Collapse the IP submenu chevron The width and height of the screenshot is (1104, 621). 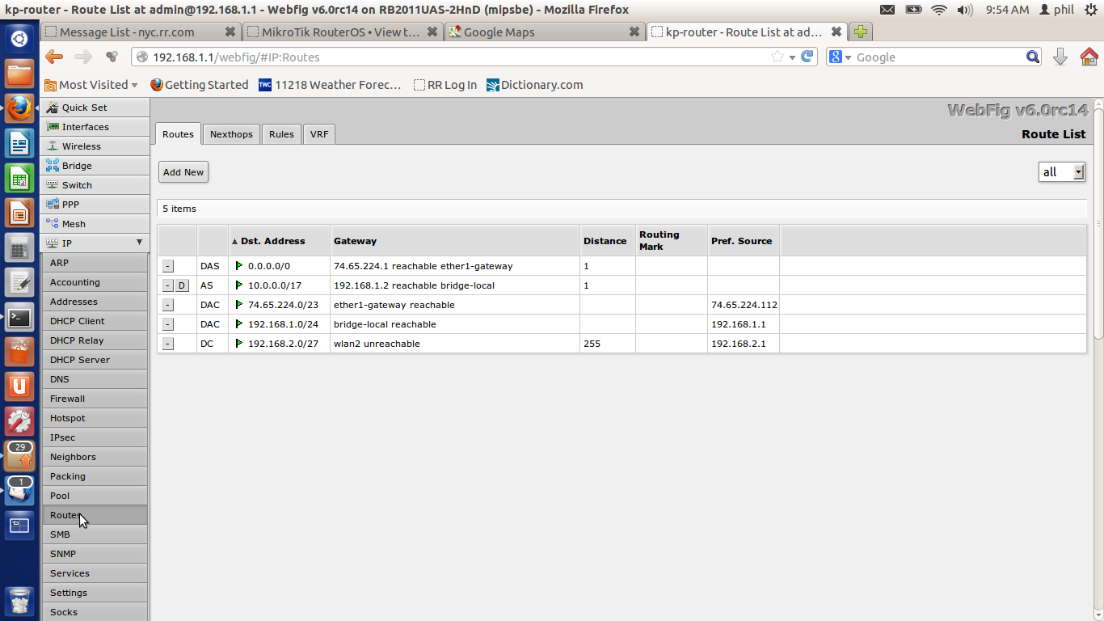pyautogui.click(x=137, y=243)
